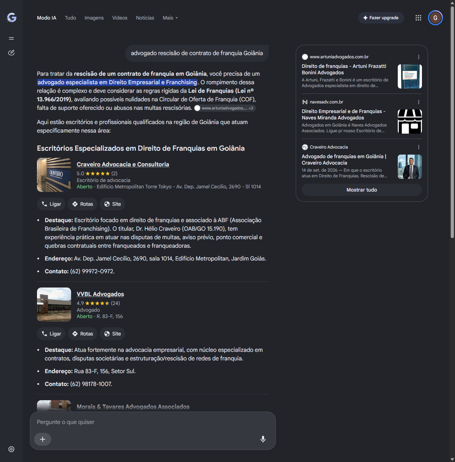The height and width of the screenshot is (462, 455).
Task: Focus the Pergunte o que quiser field
Action: [153, 422]
